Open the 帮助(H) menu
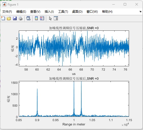143x130 pixels. 107,12
